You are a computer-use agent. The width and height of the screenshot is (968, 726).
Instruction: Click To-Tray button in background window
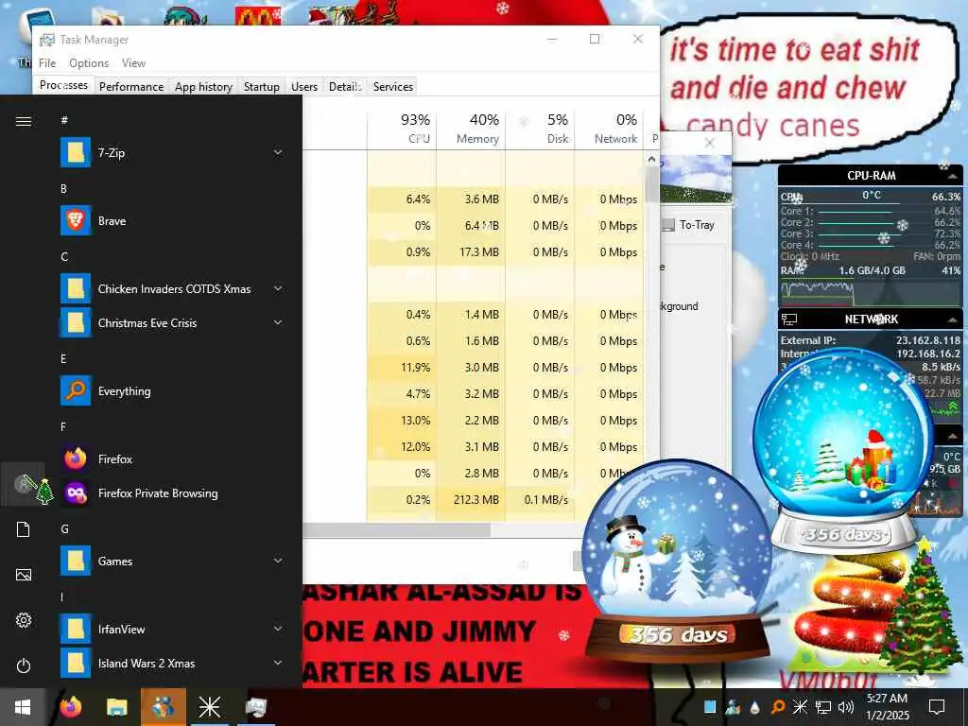coord(689,225)
